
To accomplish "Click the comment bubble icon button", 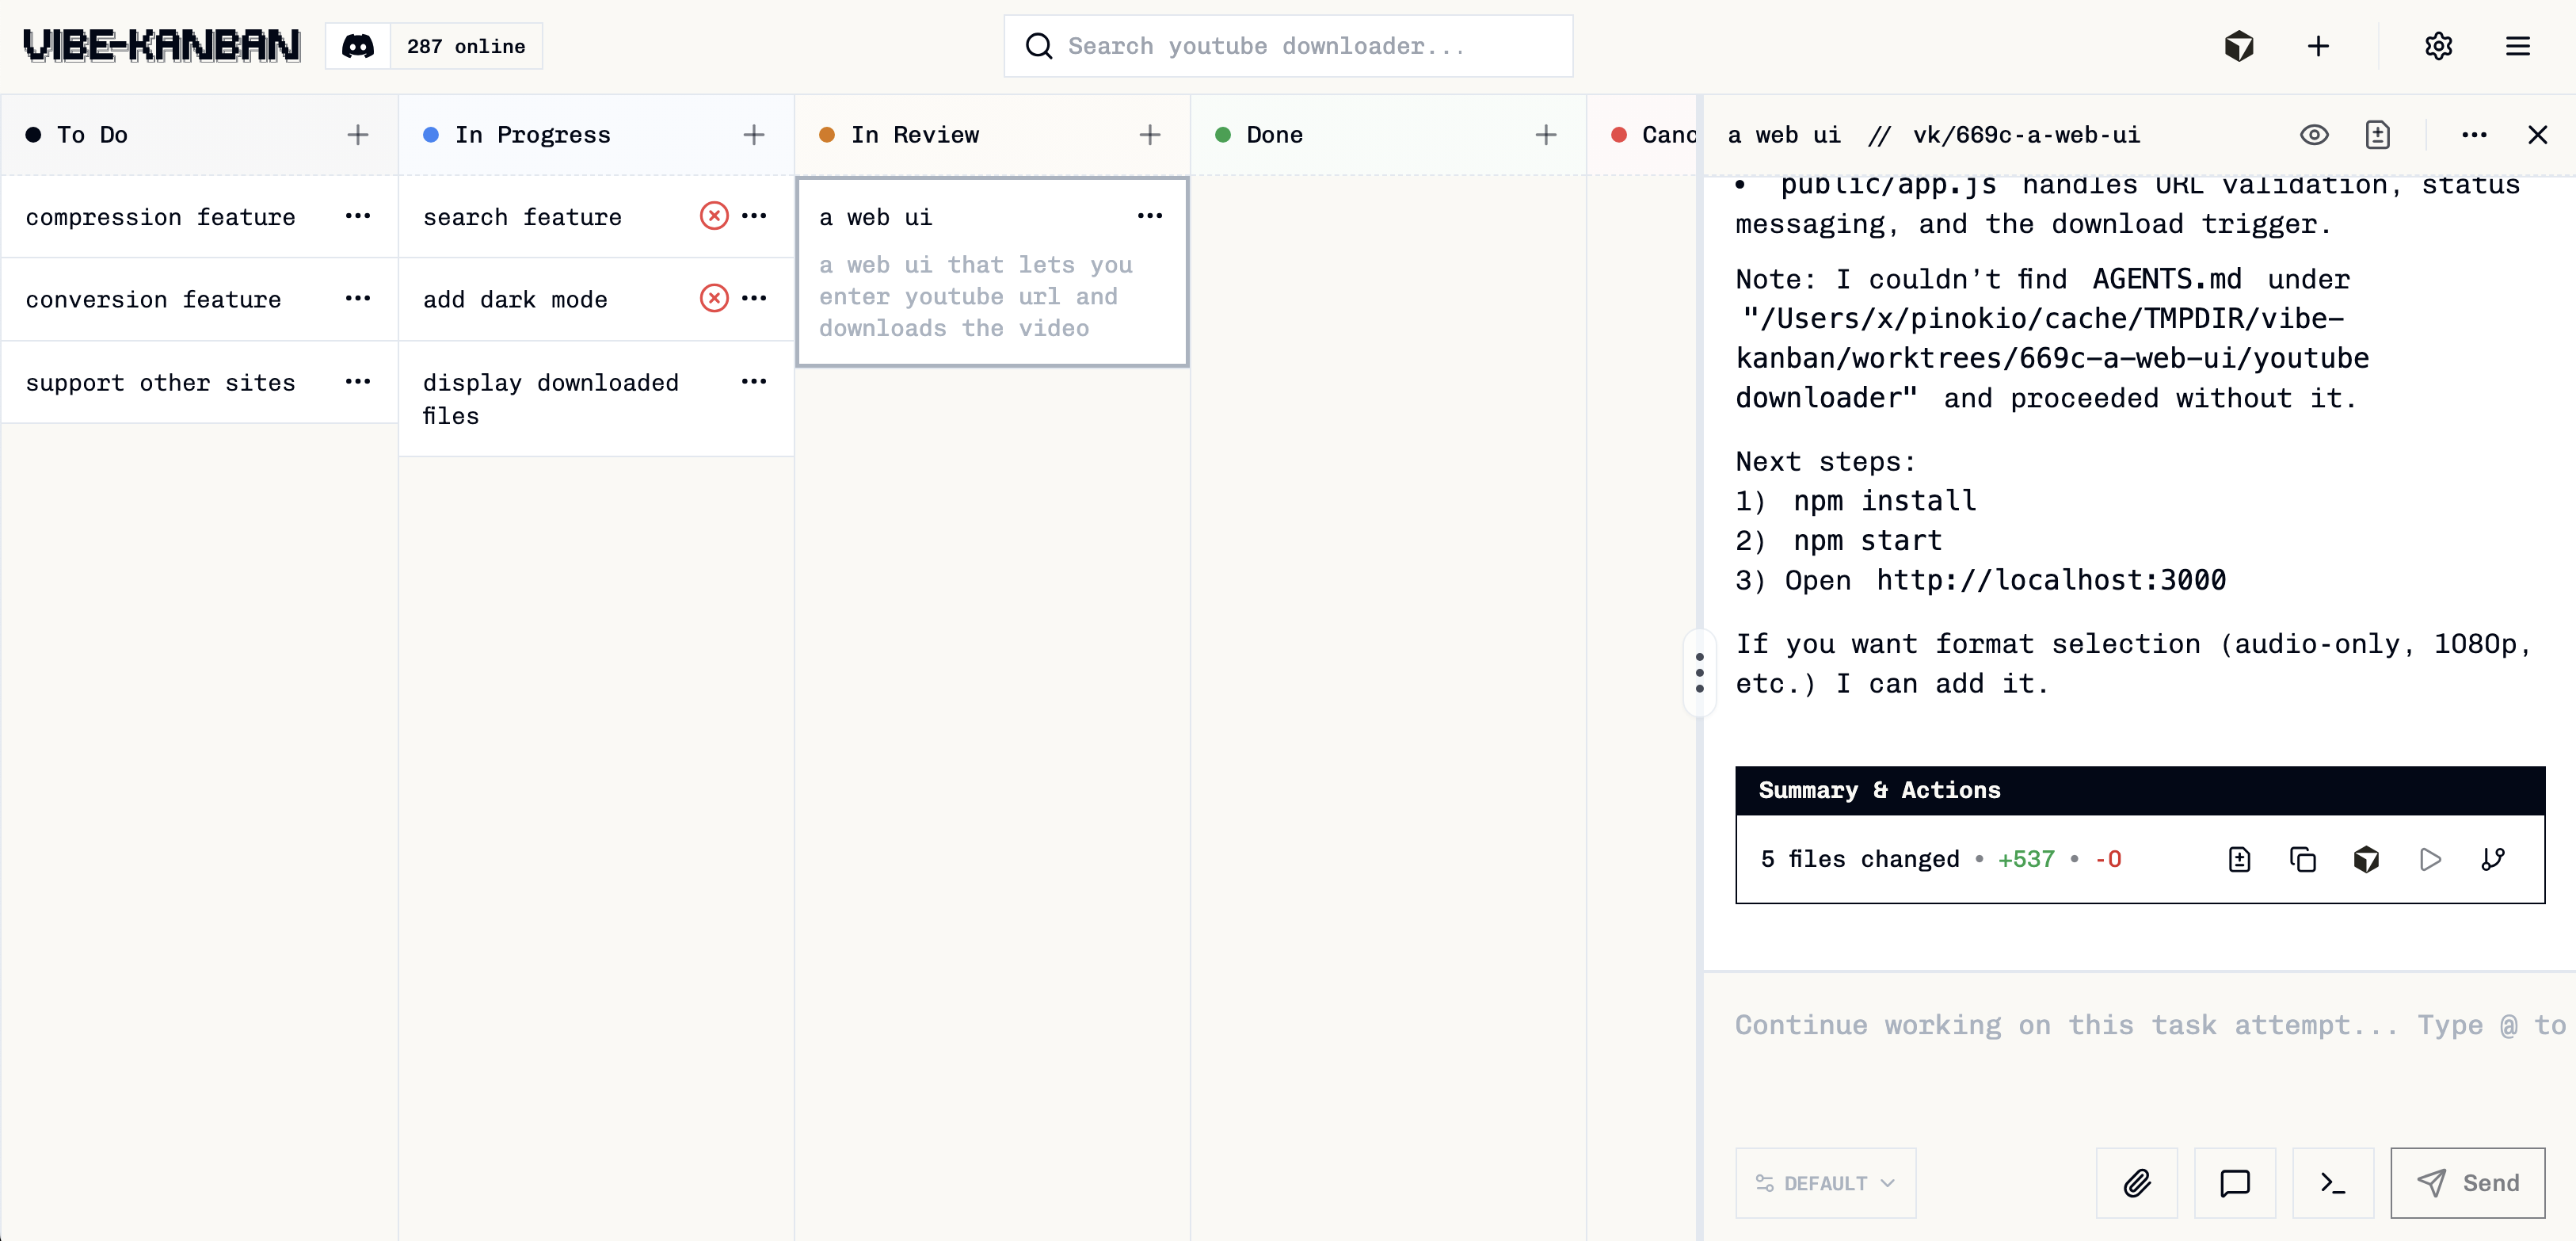I will (x=2234, y=1183).
